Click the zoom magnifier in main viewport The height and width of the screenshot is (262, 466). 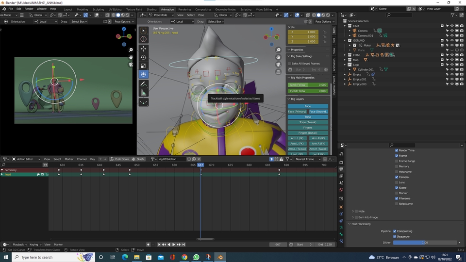pos(279,50)
